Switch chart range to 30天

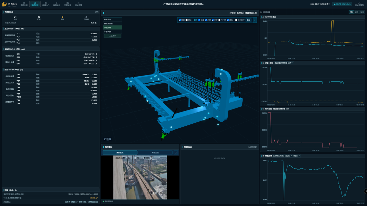pyautogui.click(x=362, y=12)
